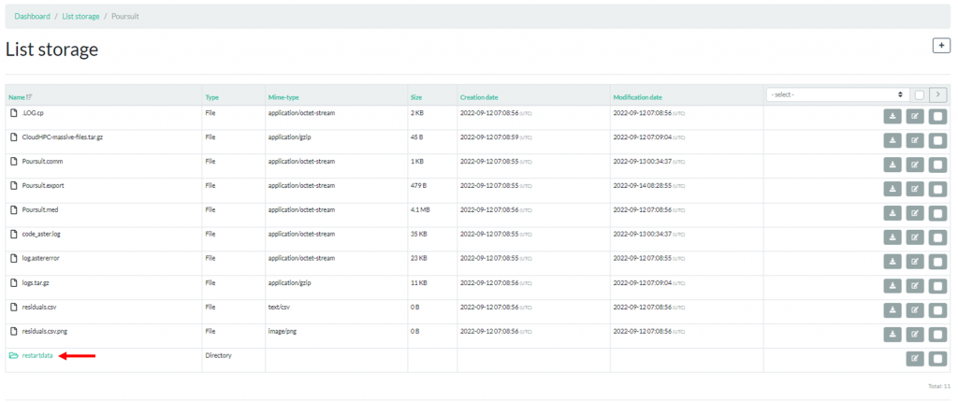Screen dimensions: 958x402
Task: Download the Poursuit.comm file
Action: pyautogui.click(x=892, y=165)
